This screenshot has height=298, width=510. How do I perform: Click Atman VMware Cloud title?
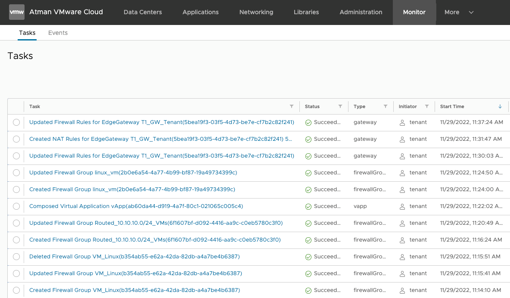pyautogui.click(x=66, y=12)
